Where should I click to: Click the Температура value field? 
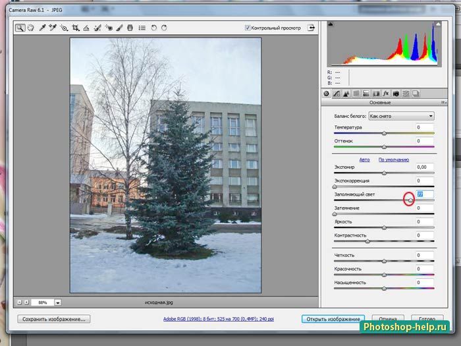click(x=425, y=127)
